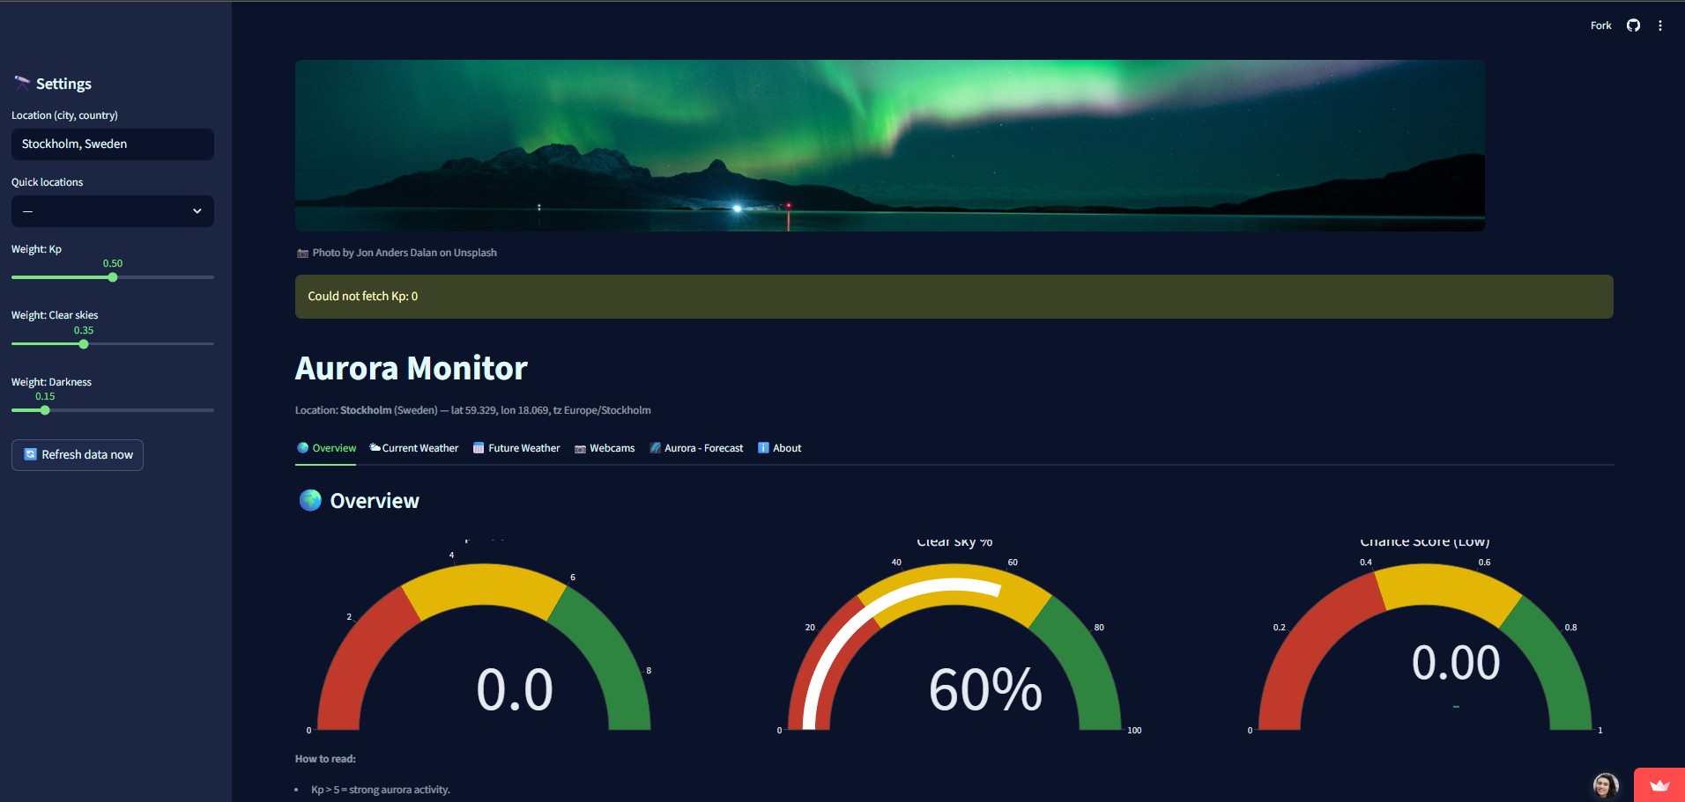This screenshot has width=1685, height=802.
Task: Click the 'Could not fetch Kp: 0' warning
Action: coord(954,297)
